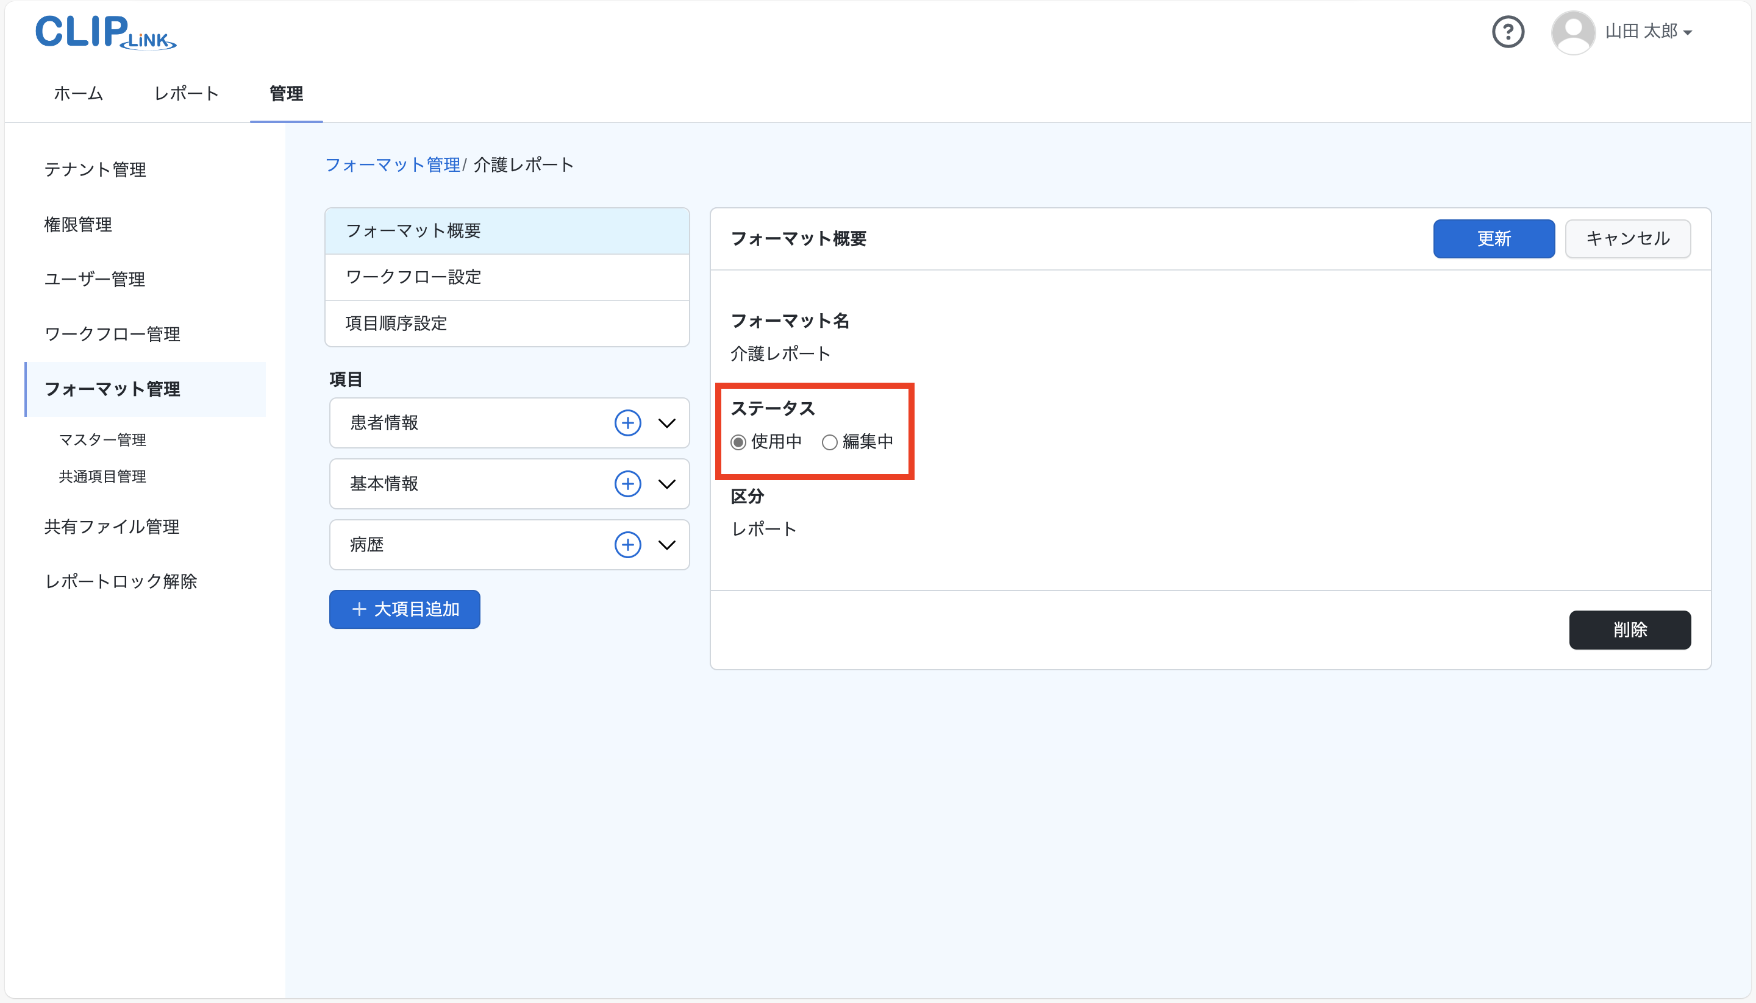Select the 使用中 status radio button
Viewport: 1756px width, 1003px height.
pos(738,442)
